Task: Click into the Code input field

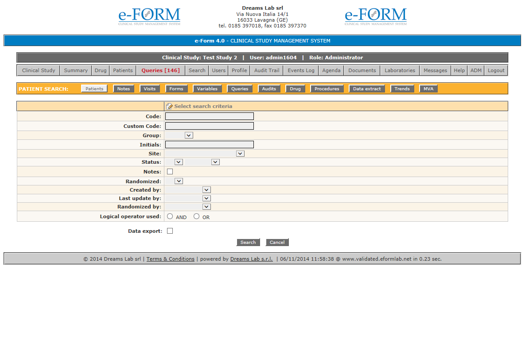Action: (209, 116)
